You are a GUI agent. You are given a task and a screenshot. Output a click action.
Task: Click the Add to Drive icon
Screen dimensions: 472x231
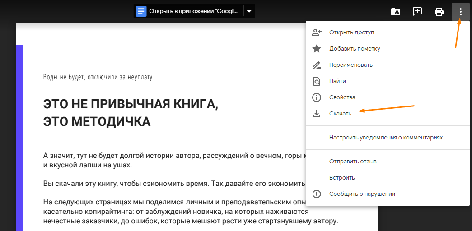click(x=395, y=12)
